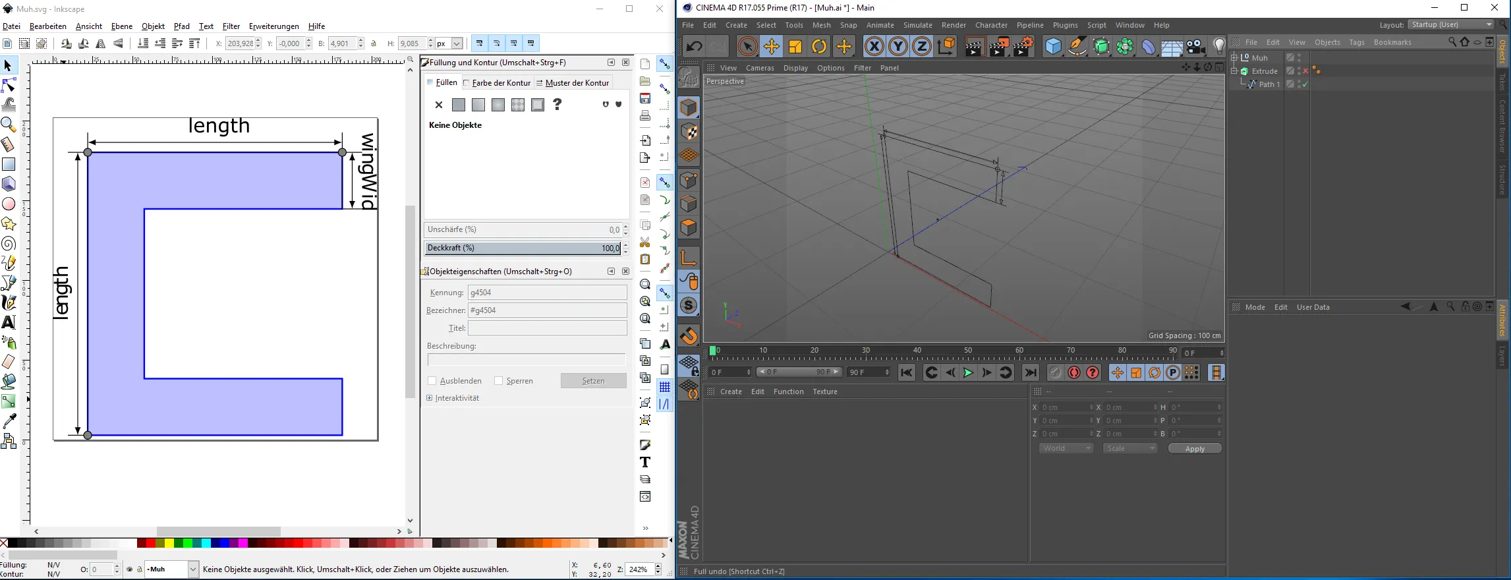1511x580 pixels.
Task: Select the spiral drawing tool
Action: coord(9,244)
